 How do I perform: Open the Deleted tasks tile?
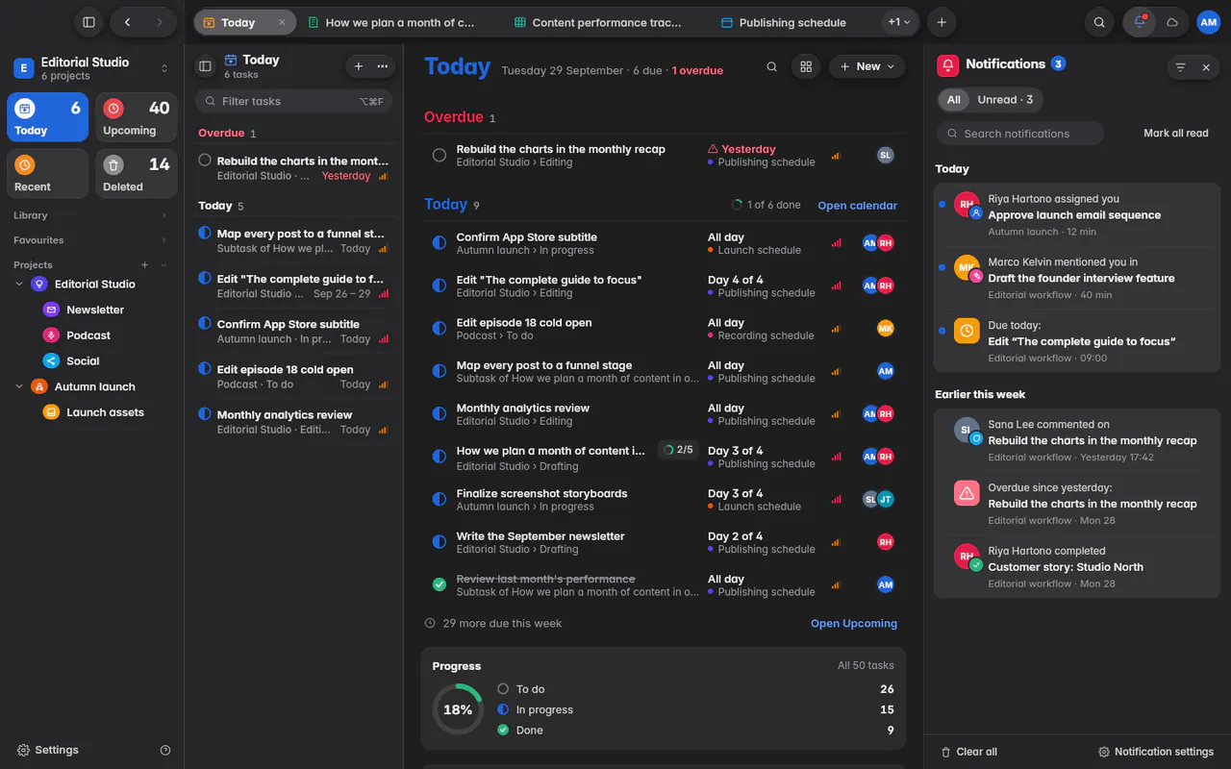coord(137,173)
